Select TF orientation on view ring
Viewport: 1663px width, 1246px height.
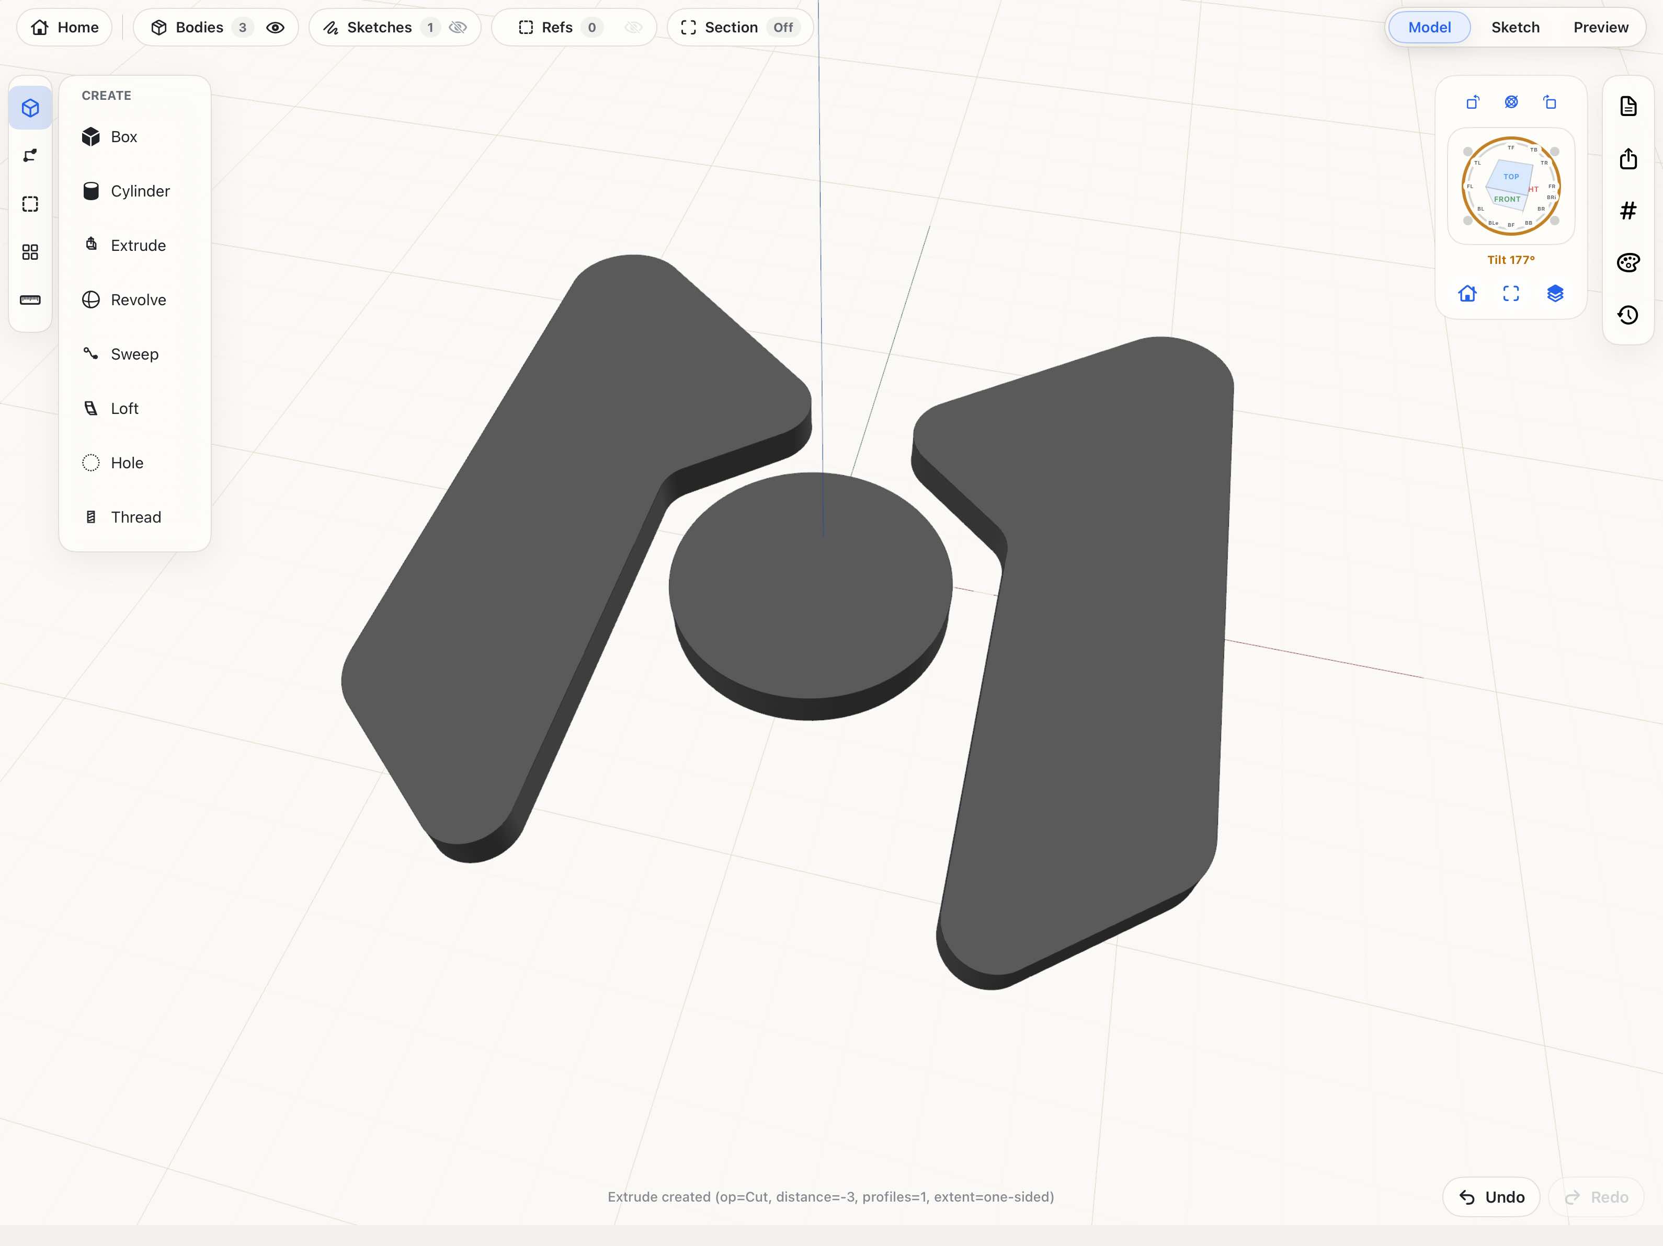tap(1511, 148)
